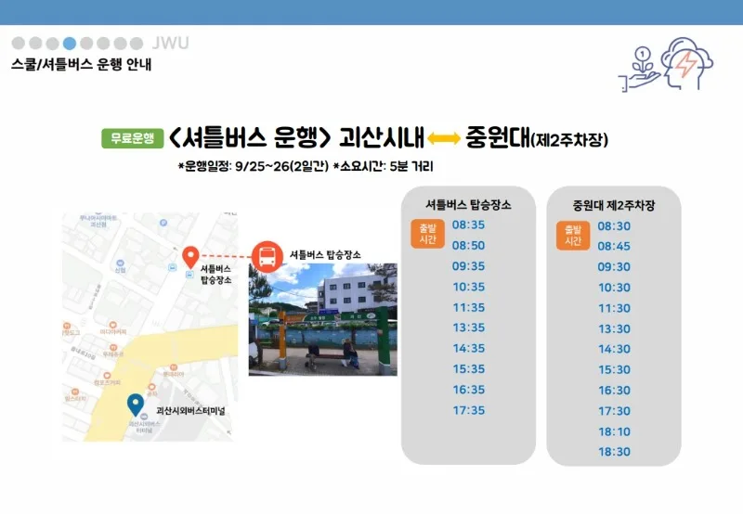The height and width of the screenshot is (514, 743).
Task: Click the 셔틀버스 탑승장소 panel header
Action: click(468, 205)
